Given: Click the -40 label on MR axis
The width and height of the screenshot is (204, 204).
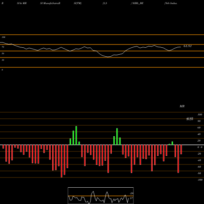Looking at the screenshot, I should (x=199, y=160).
